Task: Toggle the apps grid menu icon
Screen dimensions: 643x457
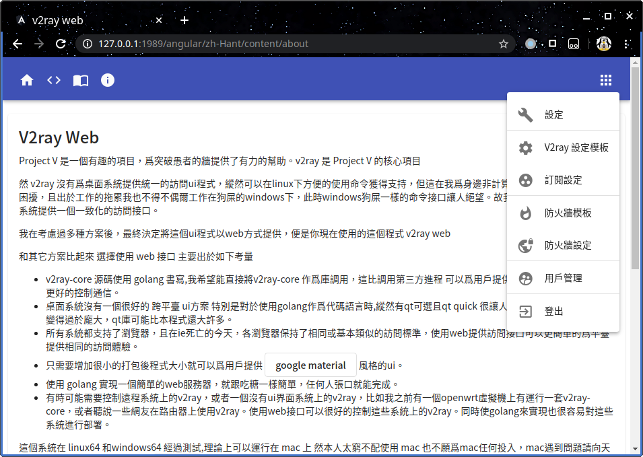Action: tap(606, 80)
